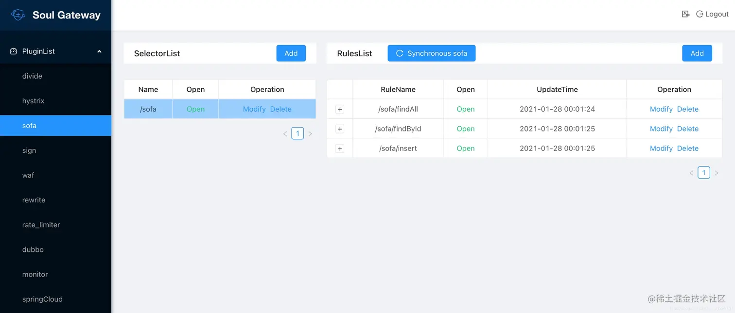The width and height of the screenshot is (735, 313).
Task: Click update time 2021-01-28 00:01:24
Action: point(557,109)
